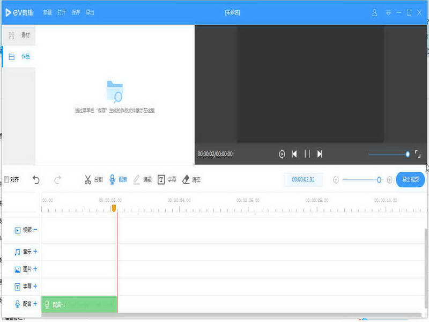Click the 配音 microphone tool
Screen dimensions: 429x322
[118, 180]
